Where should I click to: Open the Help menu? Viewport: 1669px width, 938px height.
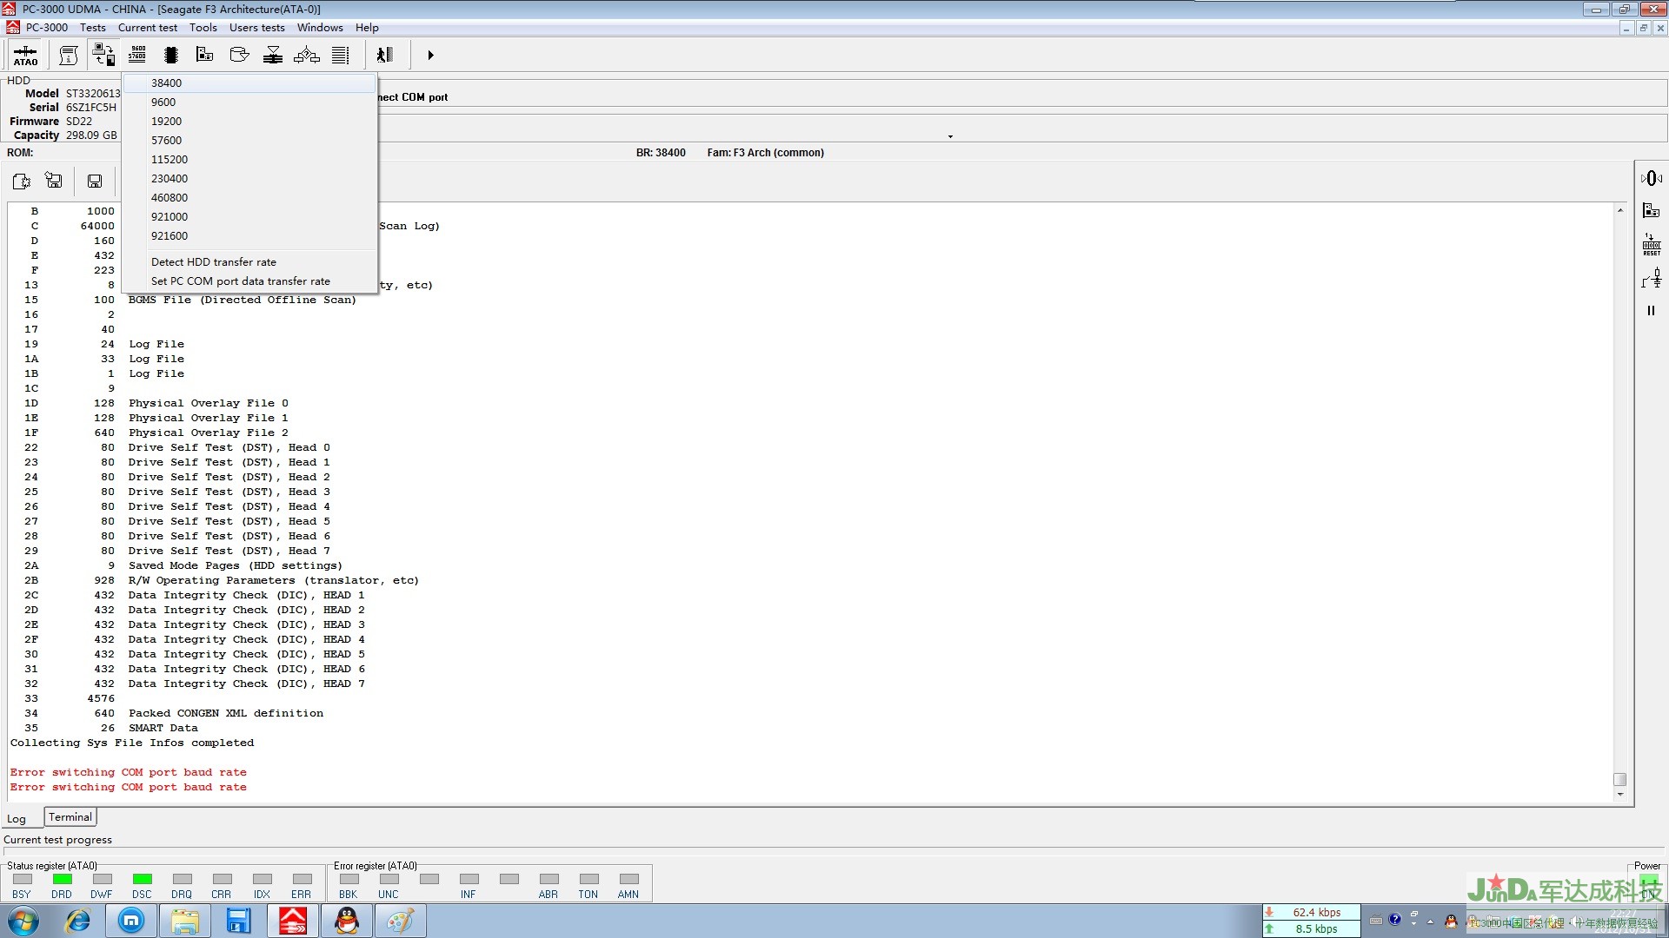click(x=367, y=28)
